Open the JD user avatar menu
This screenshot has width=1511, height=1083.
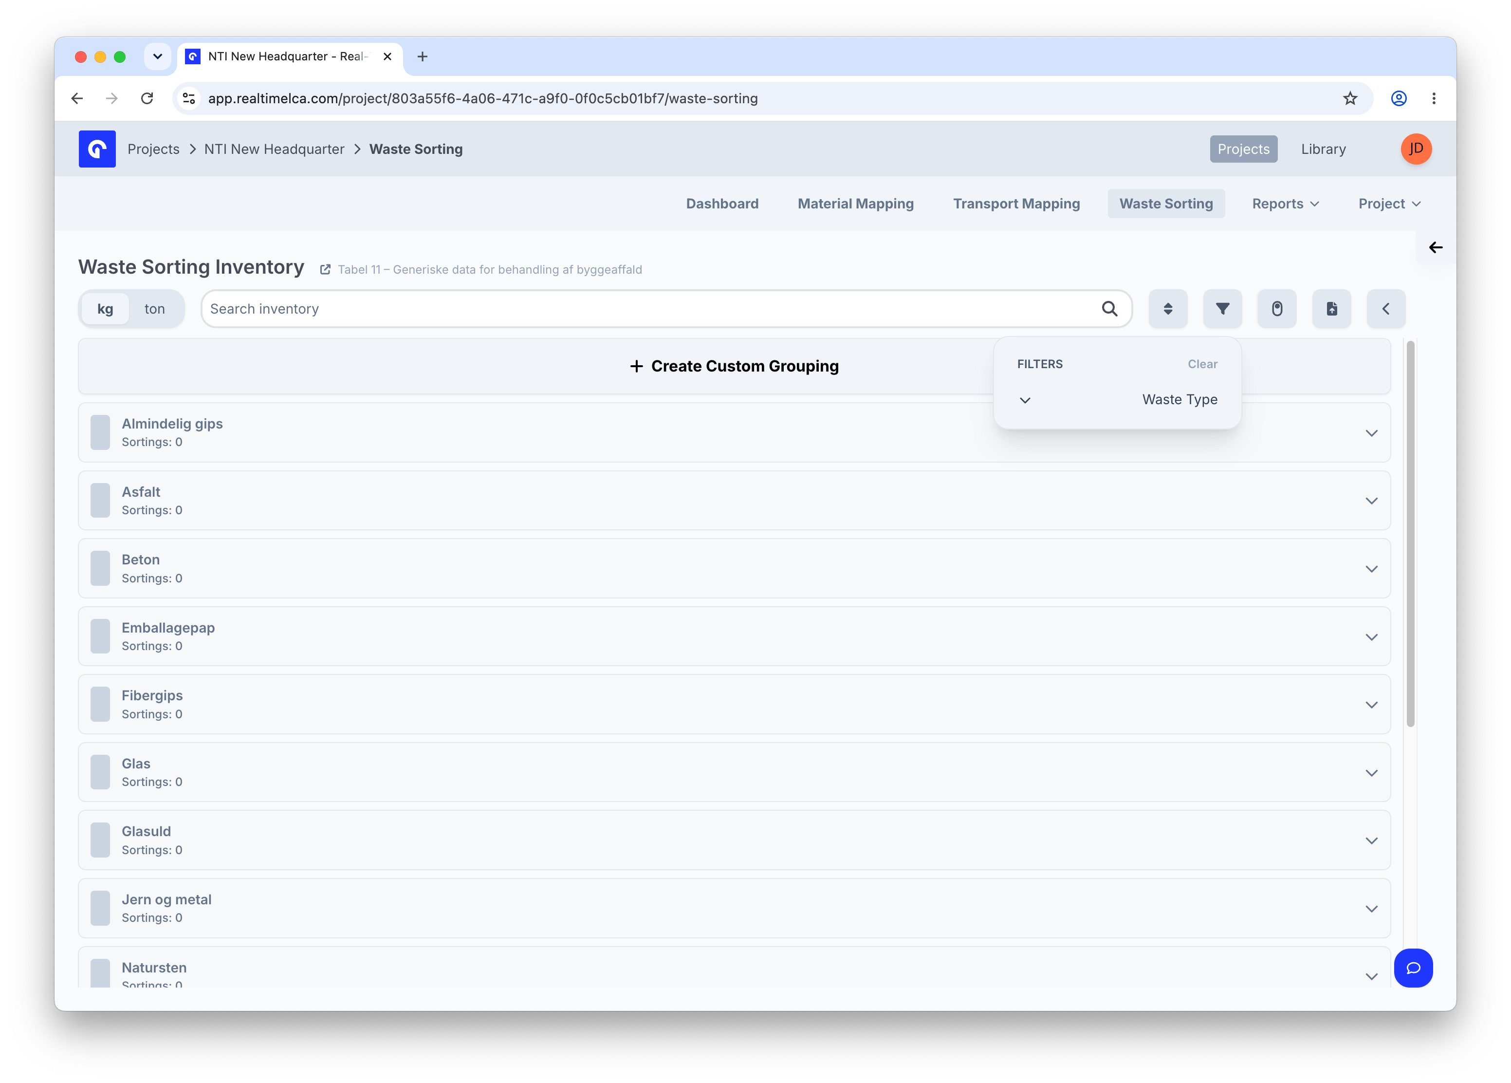[x=1416, y=149]
